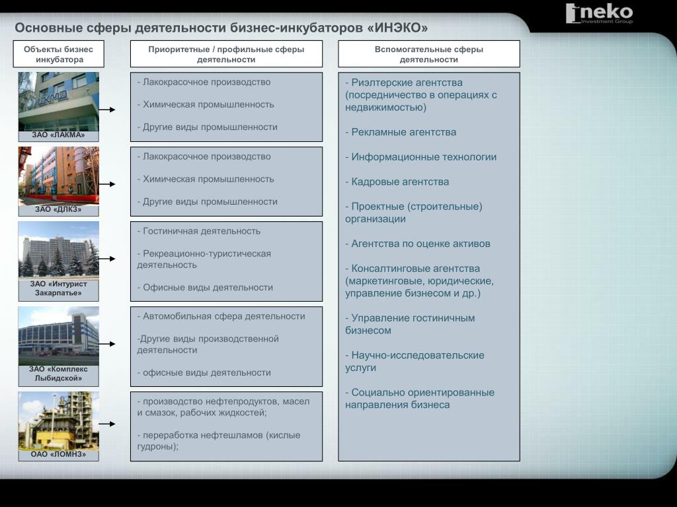Click "Химическая промышленность" in the ДЛКЗ box

click(206, 179)
